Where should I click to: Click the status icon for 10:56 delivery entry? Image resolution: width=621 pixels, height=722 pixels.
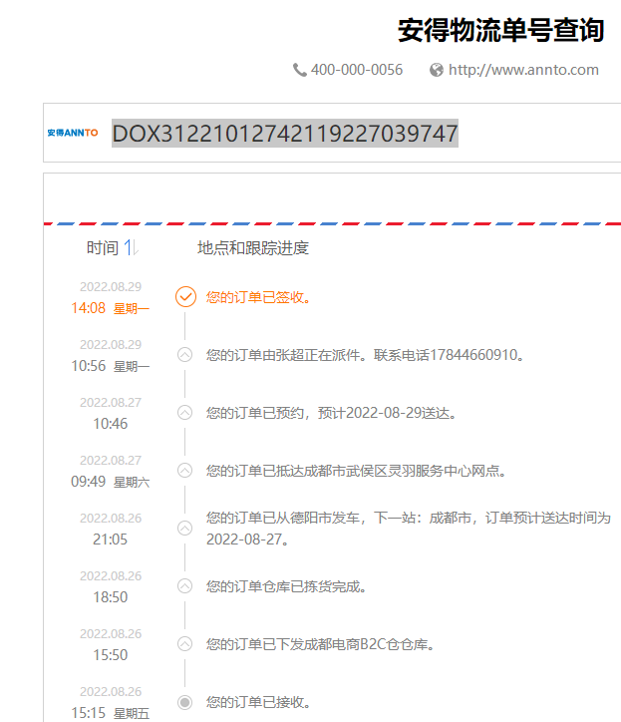[x=185, y=355]
